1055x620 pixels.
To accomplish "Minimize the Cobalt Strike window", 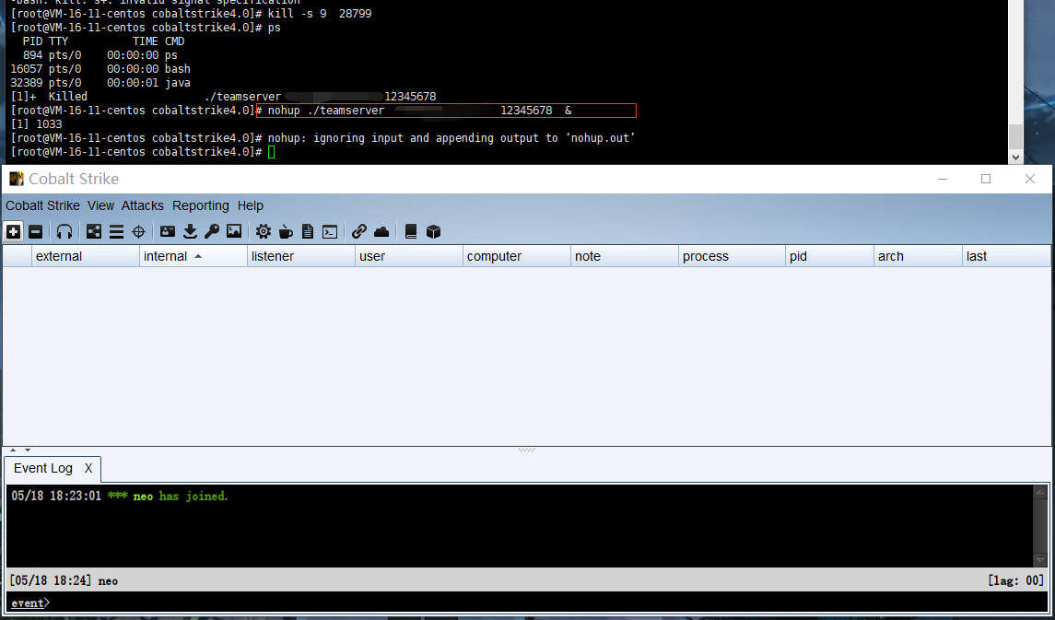I will click(x=944, y=179).
